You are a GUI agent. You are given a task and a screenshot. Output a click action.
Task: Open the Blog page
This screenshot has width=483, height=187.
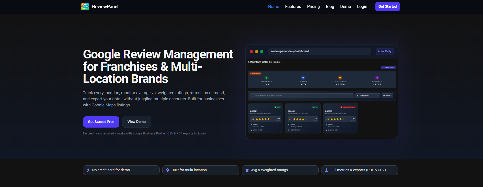click(330, 7)
